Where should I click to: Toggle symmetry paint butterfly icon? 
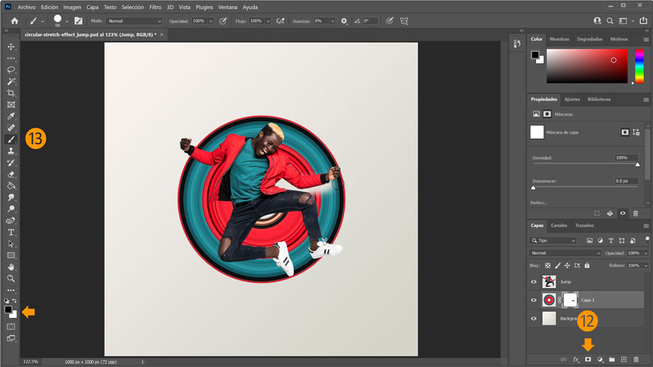point(404,21)
